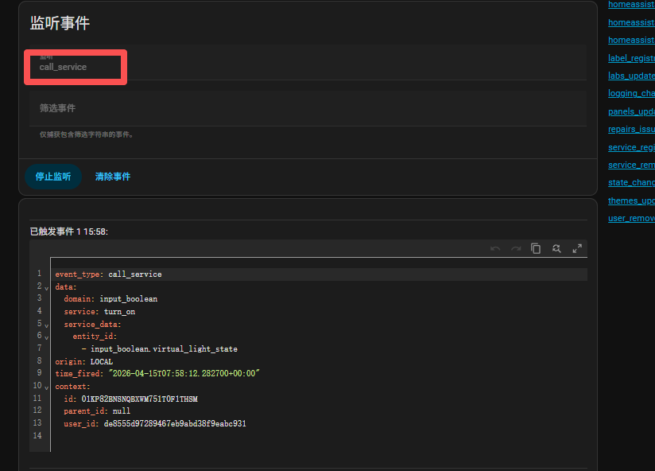The width and height of the screenshot is (655, 471).
Task: Open find and replace in the code editor
Action: [556, 248]
